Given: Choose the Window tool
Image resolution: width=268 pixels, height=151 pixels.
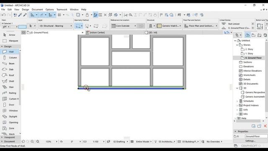Looking at the screenshot, I should tap(10, 111).
